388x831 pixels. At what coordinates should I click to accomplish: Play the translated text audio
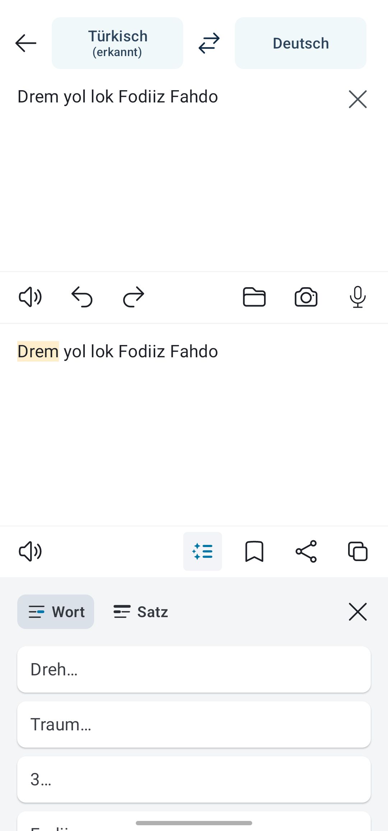tap(30, 551)
